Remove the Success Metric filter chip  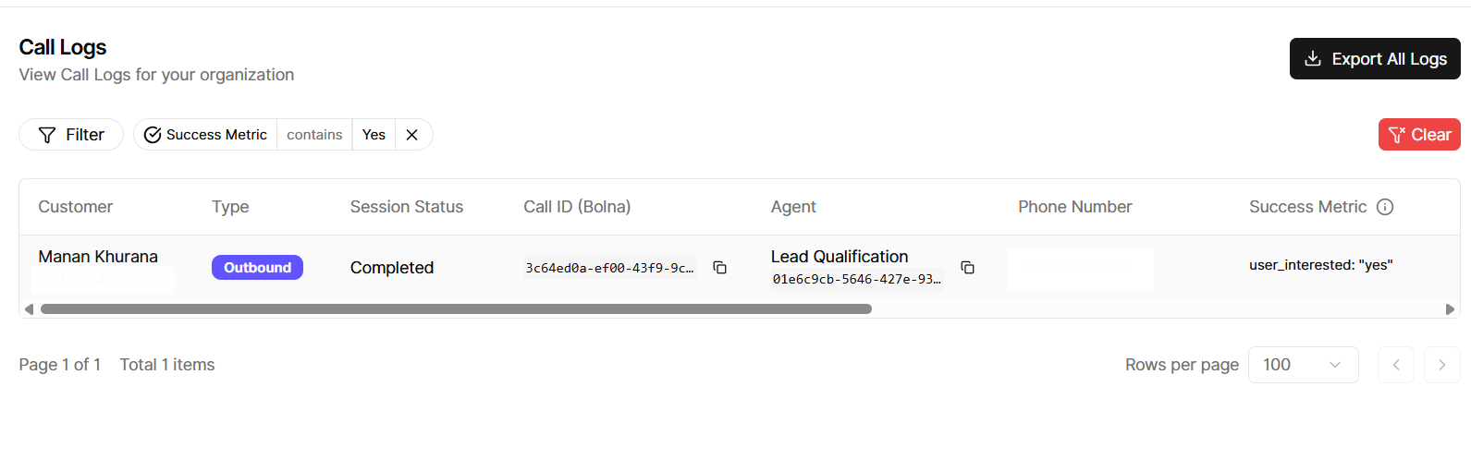pos(412,135)
